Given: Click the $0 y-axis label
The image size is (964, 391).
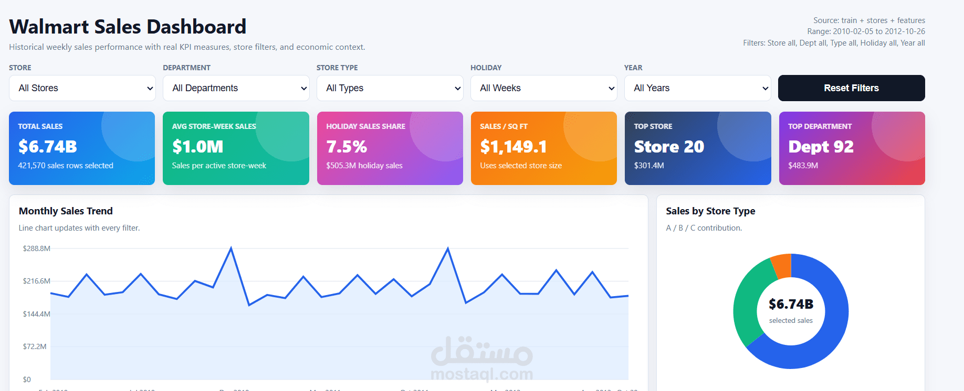Looking at the screenshot, I should point(27,379).
